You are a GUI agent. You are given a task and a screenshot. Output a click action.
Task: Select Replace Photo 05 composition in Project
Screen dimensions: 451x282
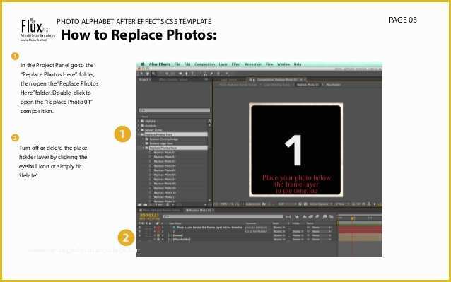click(x=164, y=170)
